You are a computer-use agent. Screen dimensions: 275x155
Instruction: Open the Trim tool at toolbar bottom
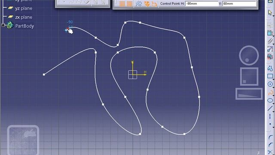270,152
